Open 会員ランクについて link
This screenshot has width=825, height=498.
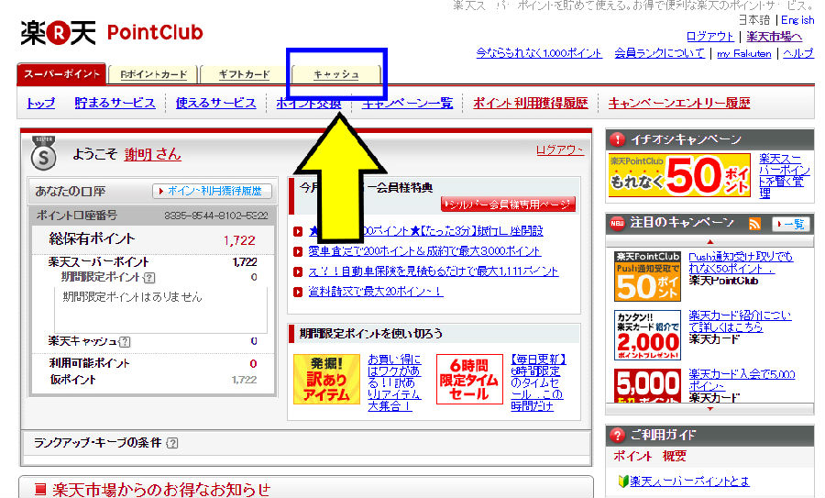click(660, 53)
